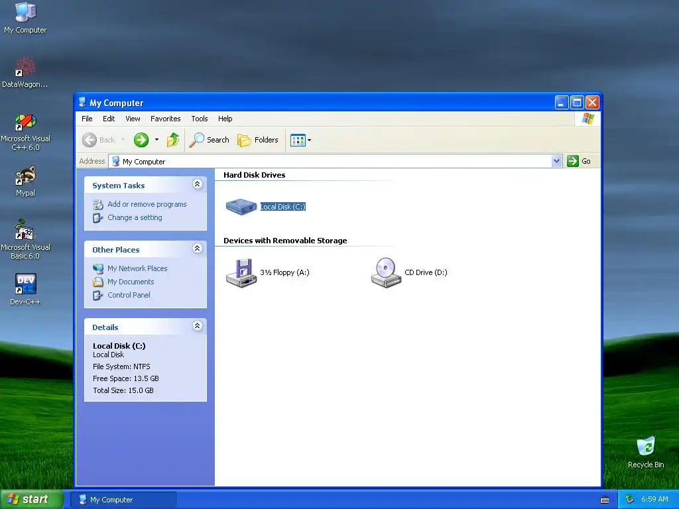The height and width of the screenshot is (509, 679).
Task: Click My Computer taskbar button
Action: point(123,500)
